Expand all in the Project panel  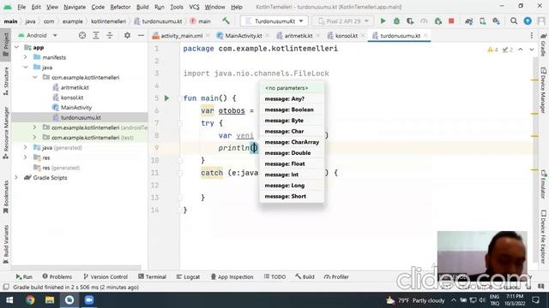pos(96,35)
